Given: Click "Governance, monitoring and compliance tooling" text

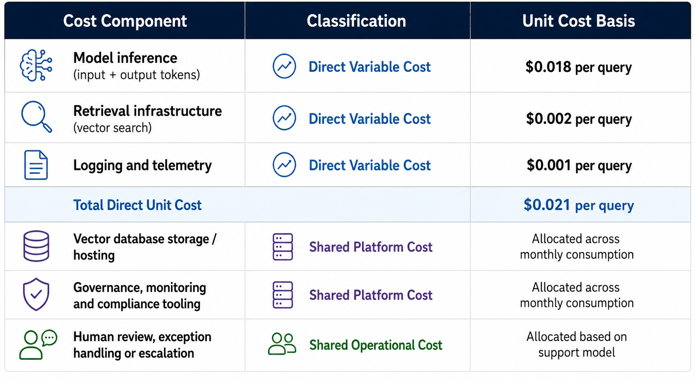Looking at the screenshot, I should (x=140, y=295).
